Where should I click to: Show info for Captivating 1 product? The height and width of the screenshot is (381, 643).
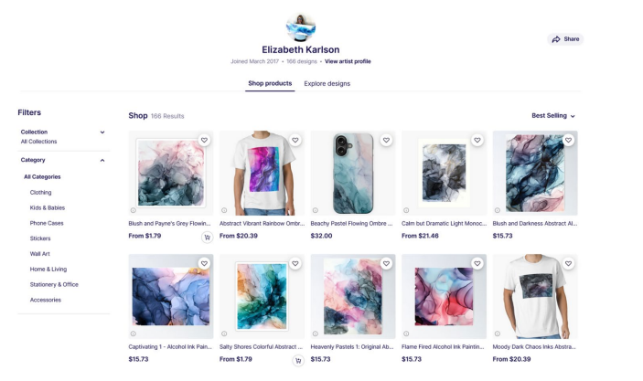click(134, 333)
